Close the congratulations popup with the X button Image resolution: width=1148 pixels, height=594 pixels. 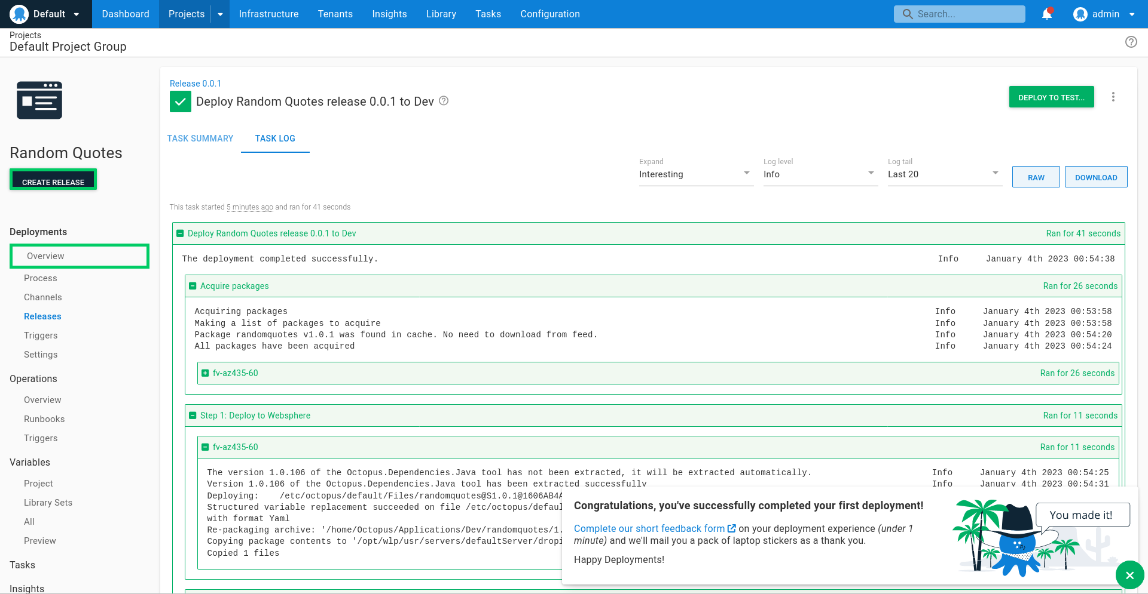click(1129, 575)
